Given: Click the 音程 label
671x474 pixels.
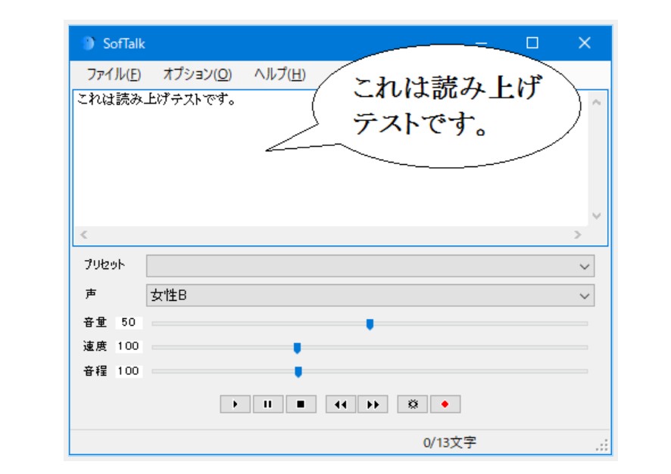Looking at the screenshot, I should (x=95, y=370).
